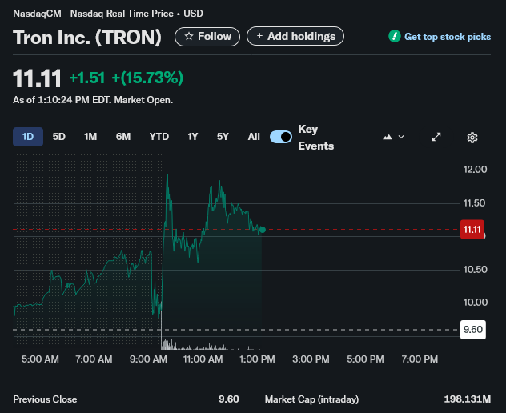This screenshot has height=413, width=506.
Task: Click the mountain chart type icon
Action: 388,137
